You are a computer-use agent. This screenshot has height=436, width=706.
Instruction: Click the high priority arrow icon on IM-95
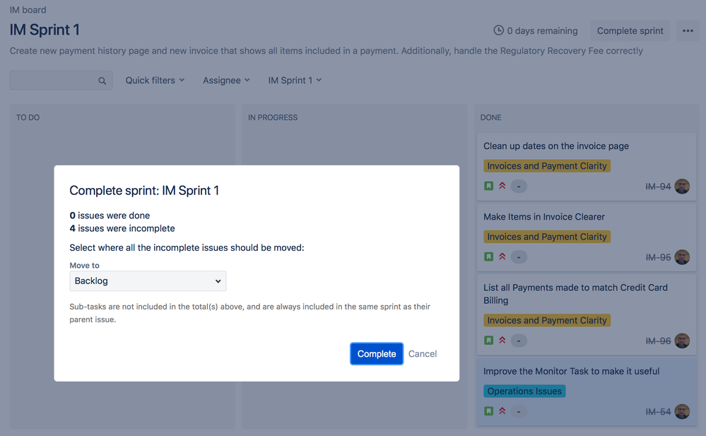coord(502,257)
